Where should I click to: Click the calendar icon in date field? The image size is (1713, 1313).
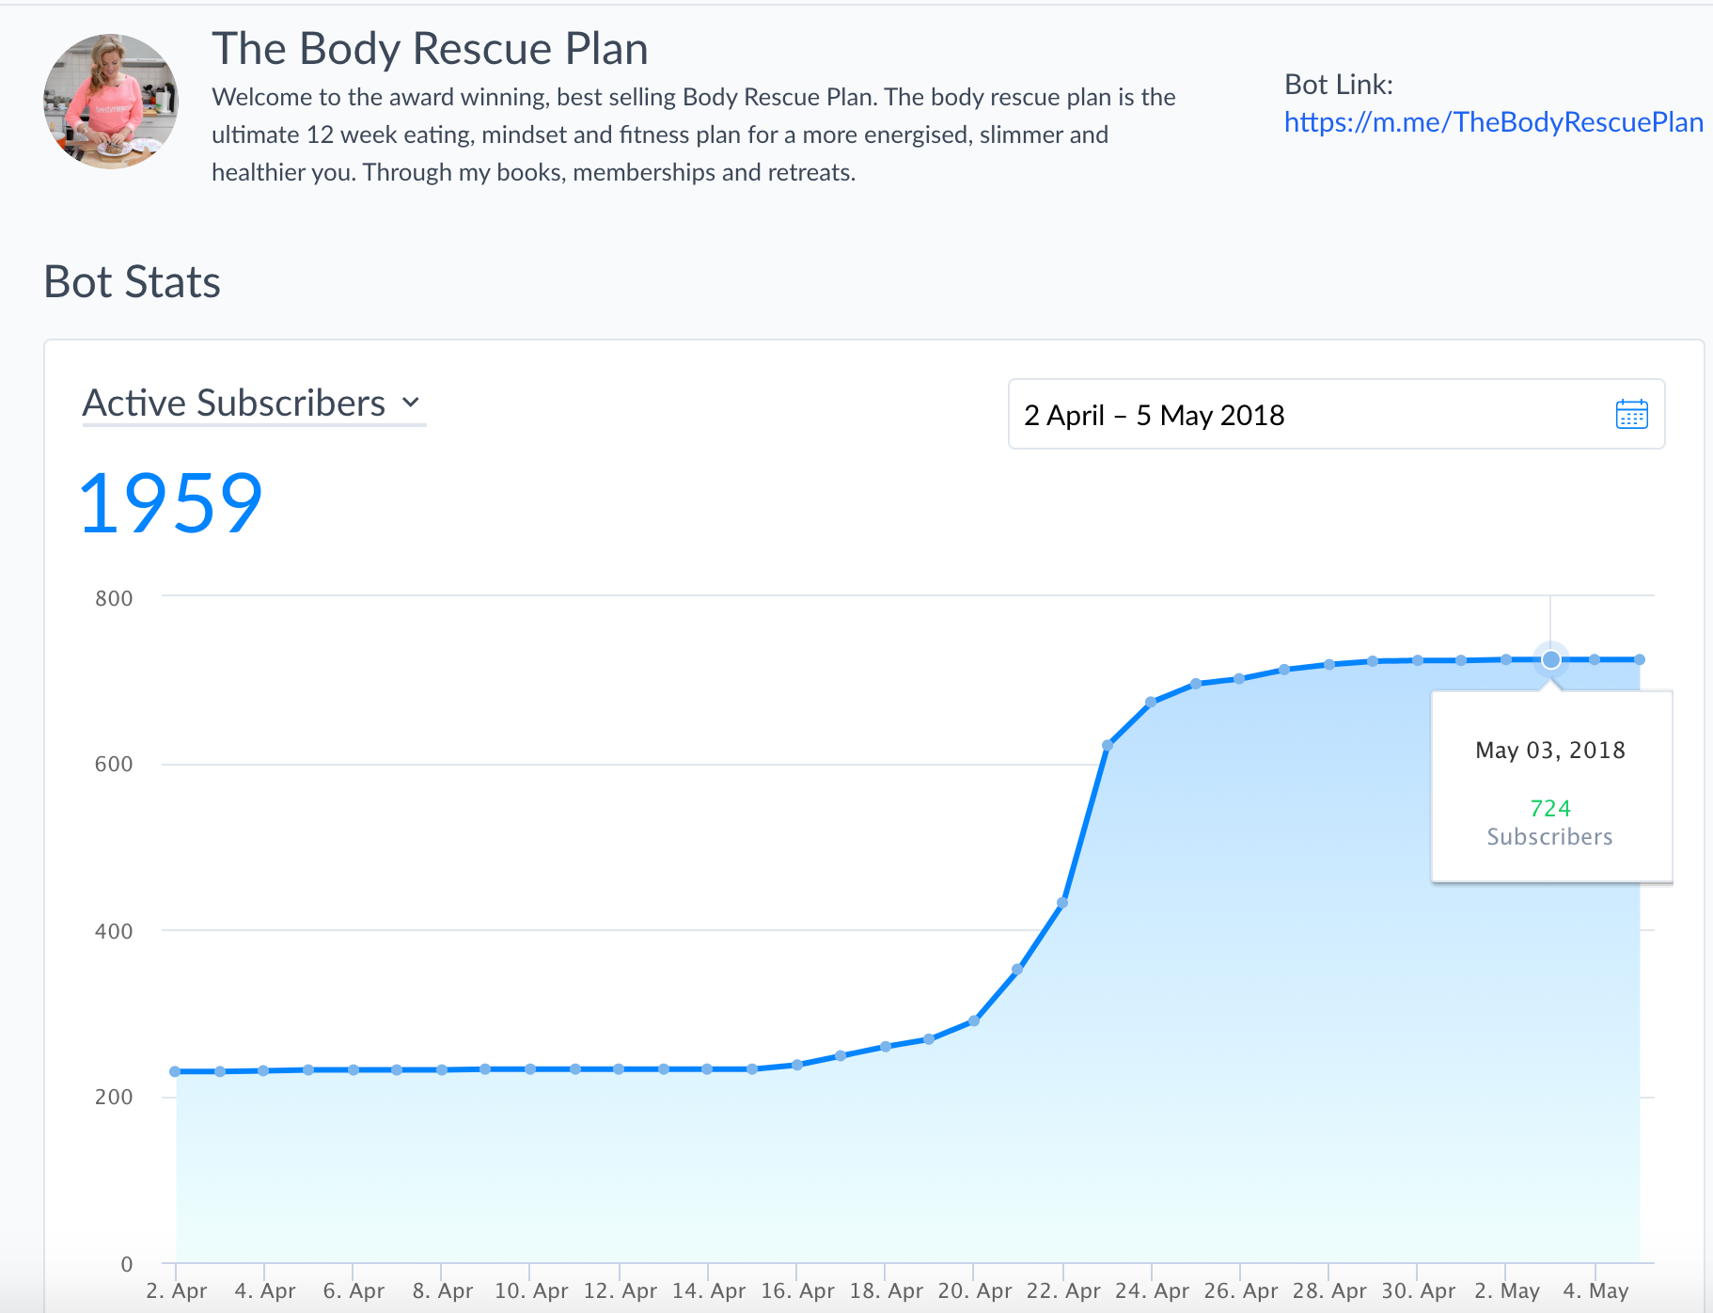pos(1631,414)
